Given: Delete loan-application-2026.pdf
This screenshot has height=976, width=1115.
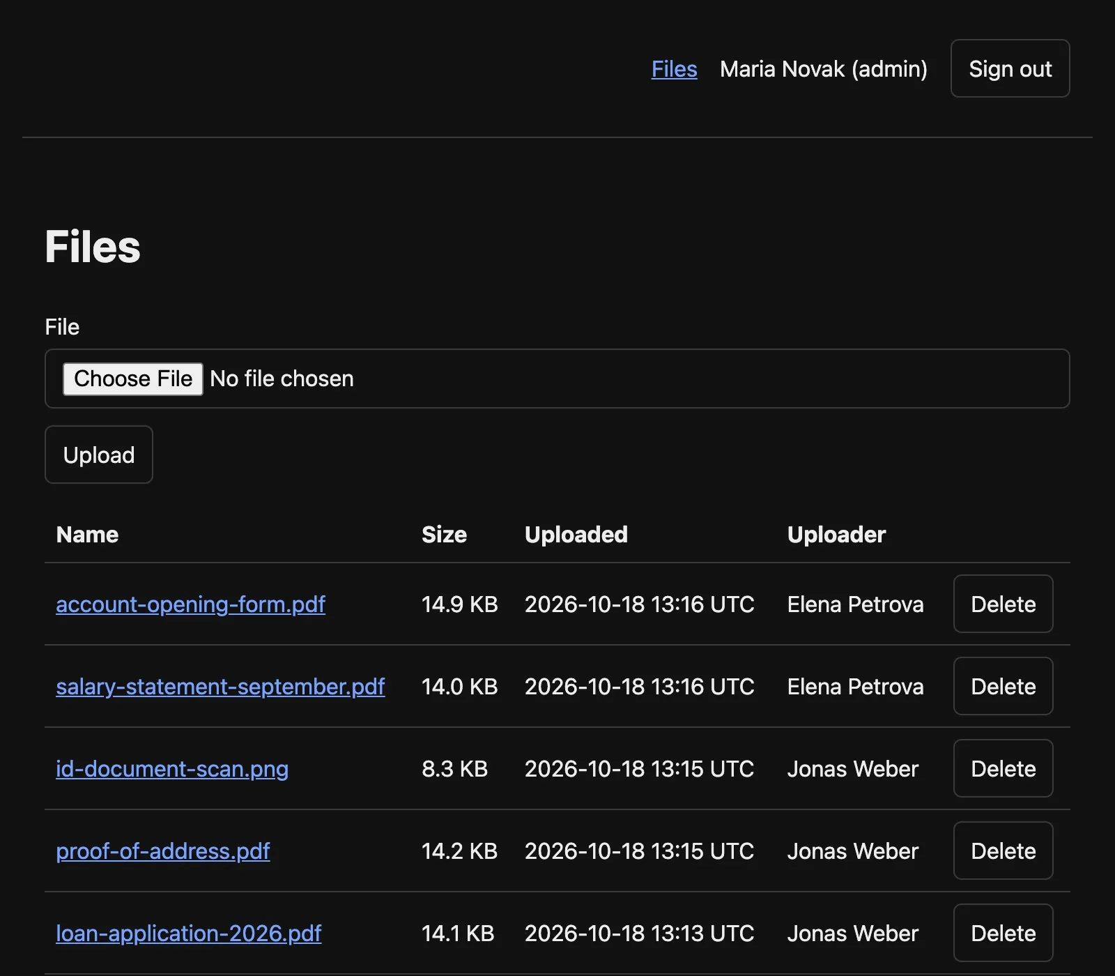Looking at the screenshot, I should pos(1003,933).
